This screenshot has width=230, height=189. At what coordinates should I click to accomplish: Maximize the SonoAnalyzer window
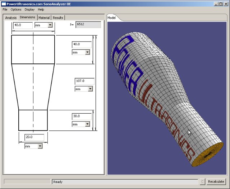pos(220,4)
